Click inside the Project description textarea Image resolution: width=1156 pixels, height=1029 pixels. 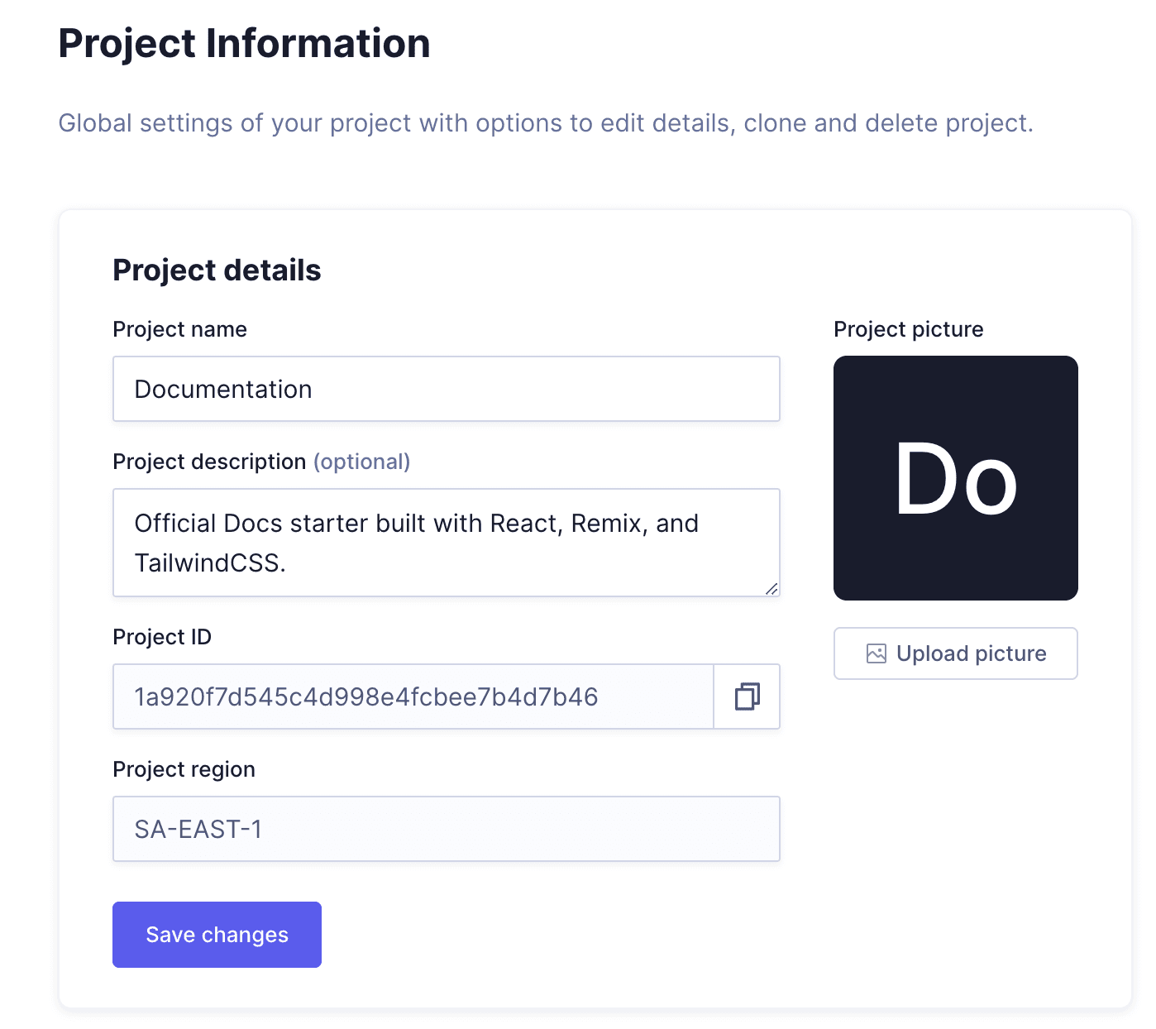tap(447, 542)
